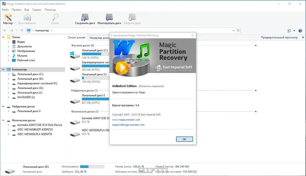Switch to Менеджер дисков tab
Viewport: 306px width, 176px height.
pos(99,38)
